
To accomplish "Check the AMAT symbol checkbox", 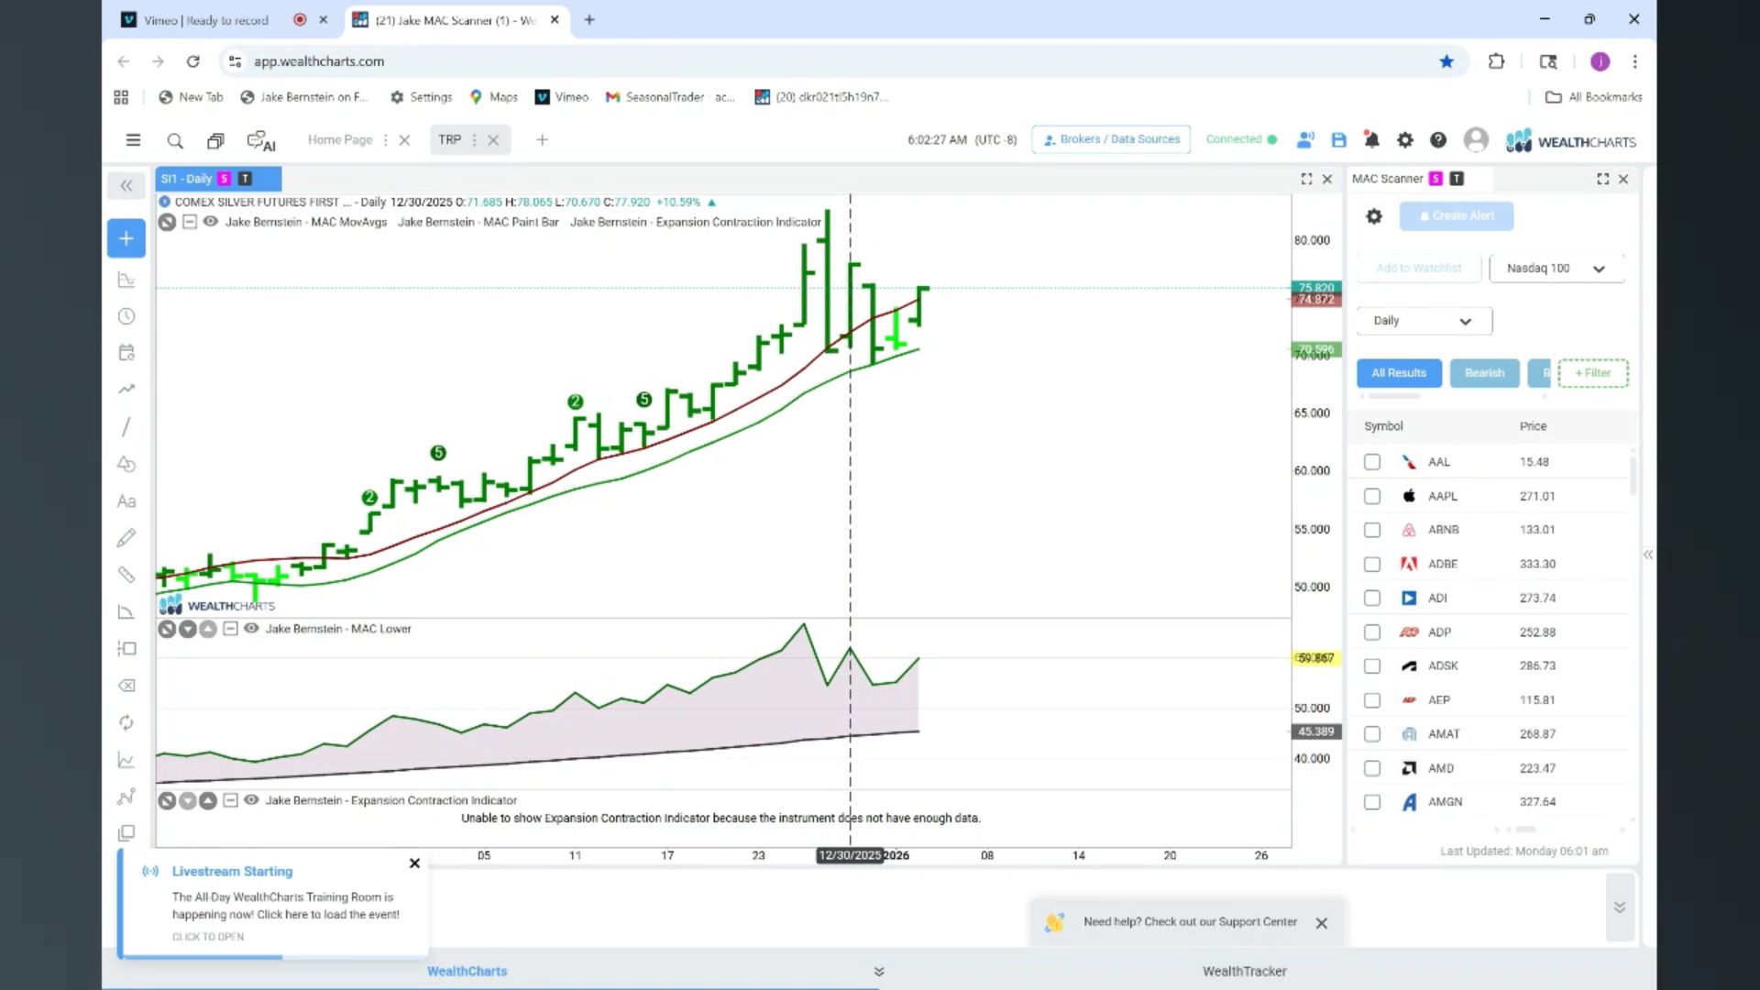I will (1371, 734).
